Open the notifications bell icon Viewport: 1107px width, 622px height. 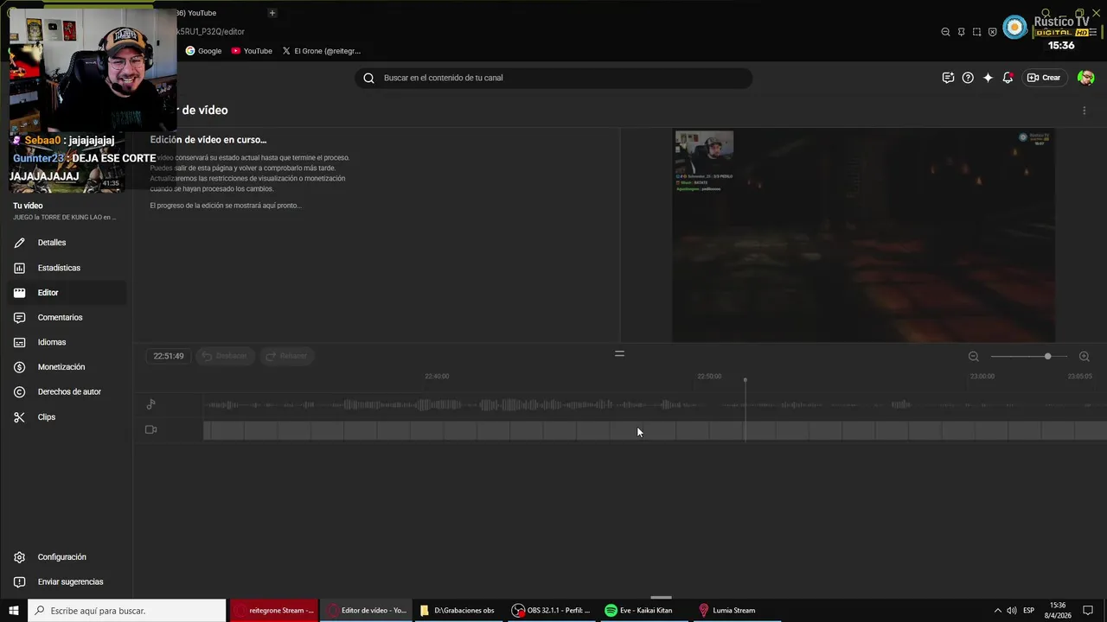1008,78
